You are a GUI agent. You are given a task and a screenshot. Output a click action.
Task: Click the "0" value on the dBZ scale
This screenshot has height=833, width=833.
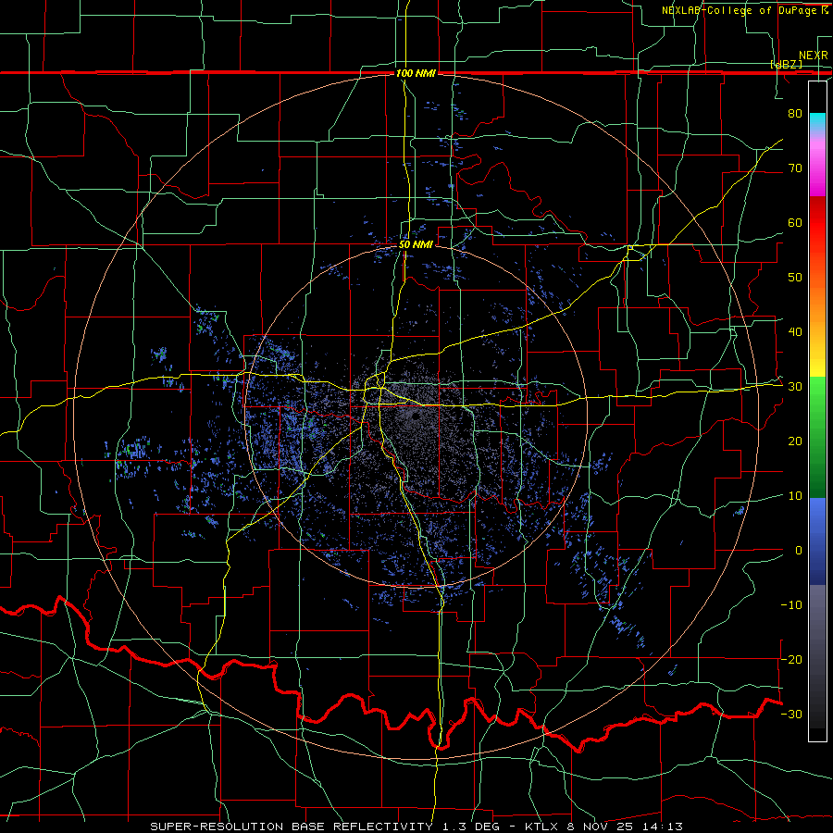pos(799,551)
